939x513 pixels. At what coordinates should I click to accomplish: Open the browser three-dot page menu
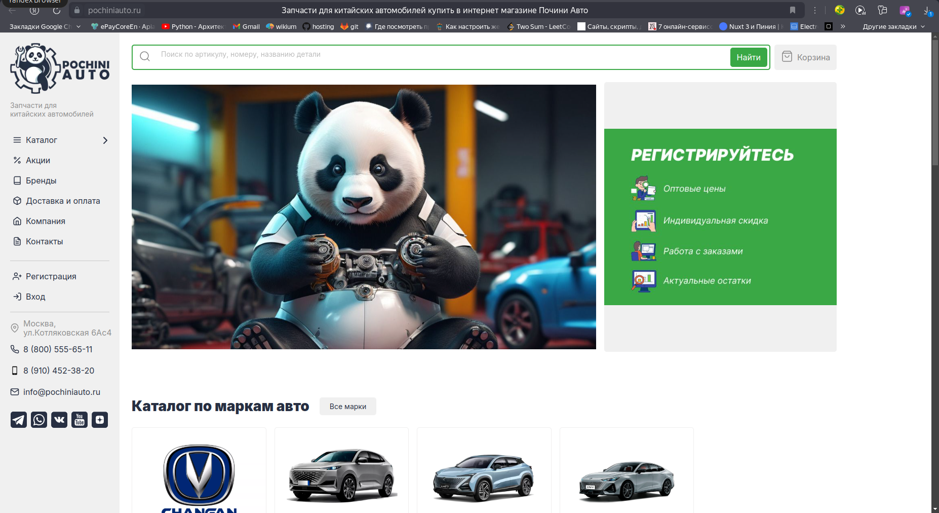click(815, 10)
